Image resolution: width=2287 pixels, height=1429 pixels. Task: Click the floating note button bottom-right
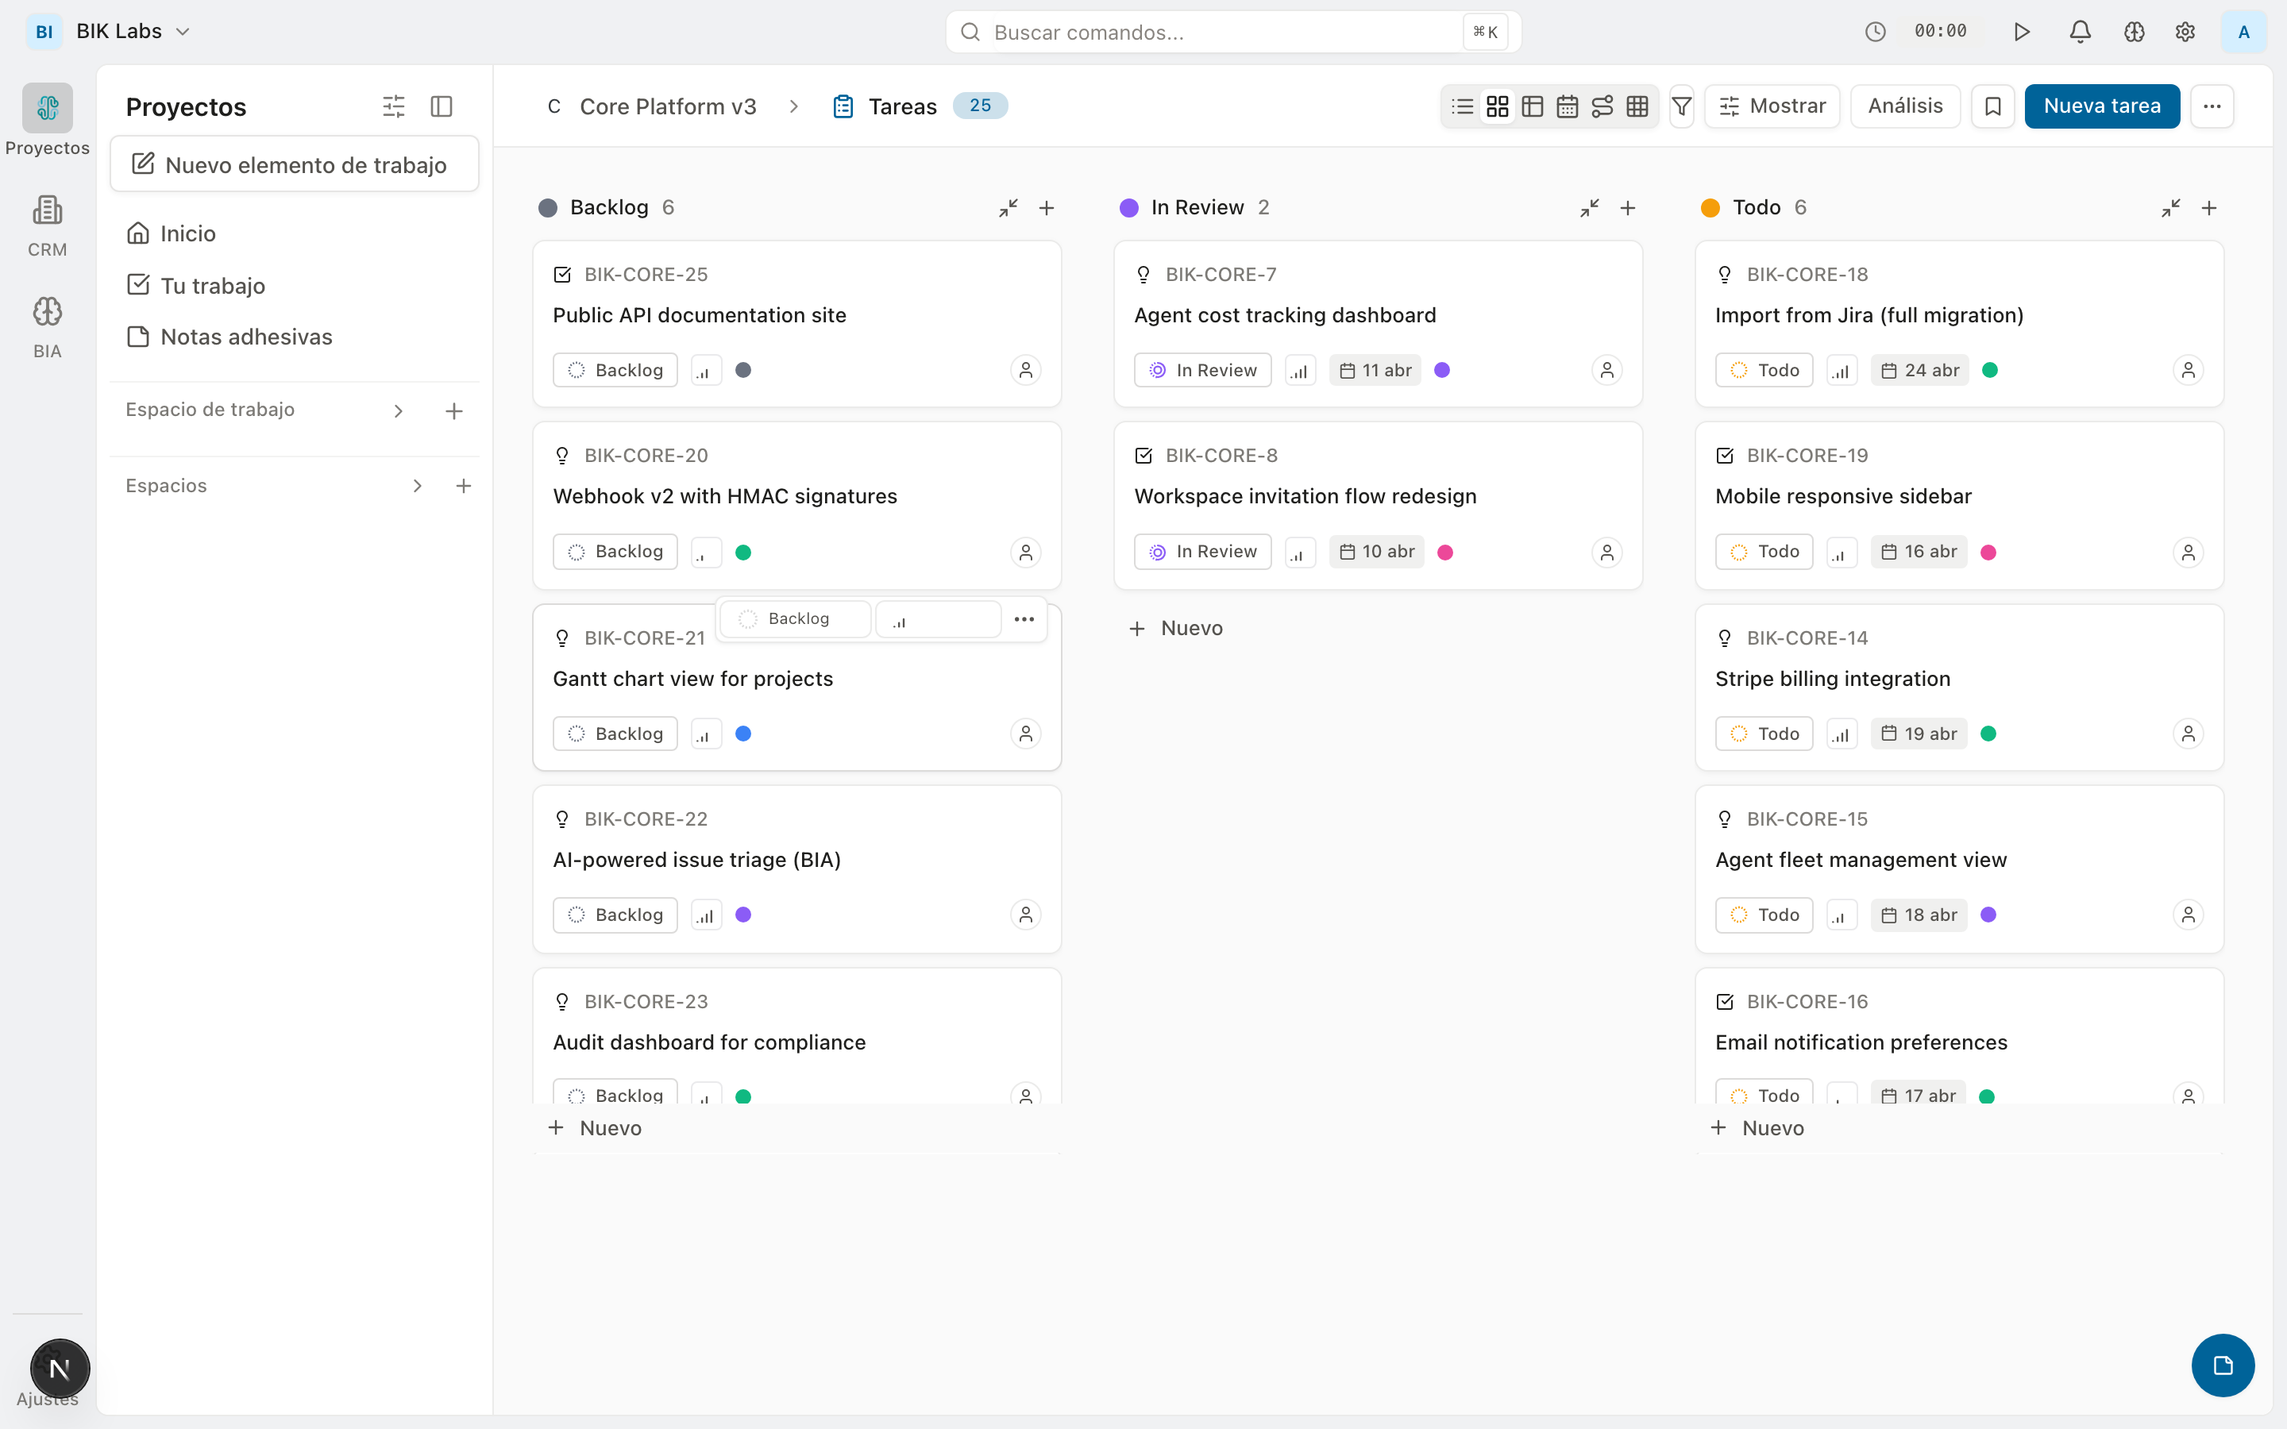point(2223,1365)
